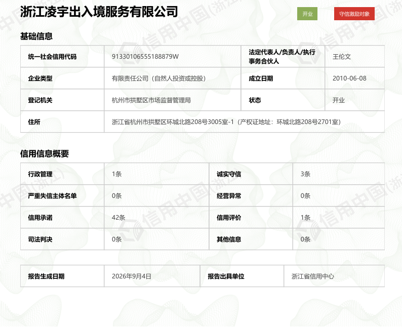
Task: Open the 42条 count for 信用承诺
Action: 118,218
